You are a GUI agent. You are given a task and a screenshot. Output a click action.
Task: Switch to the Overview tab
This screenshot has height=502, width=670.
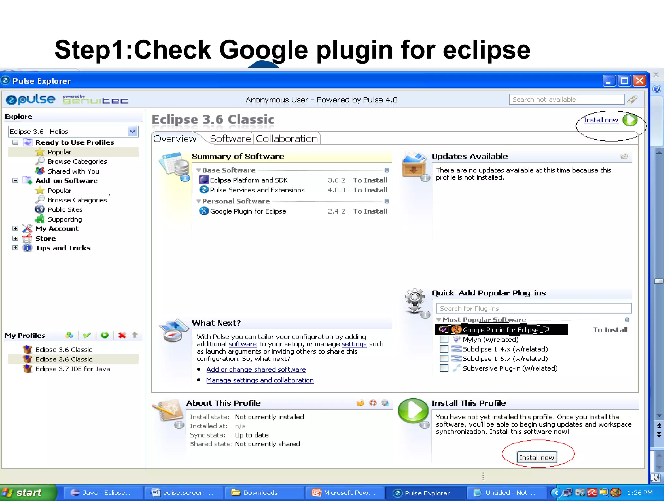tap(175, 139)
